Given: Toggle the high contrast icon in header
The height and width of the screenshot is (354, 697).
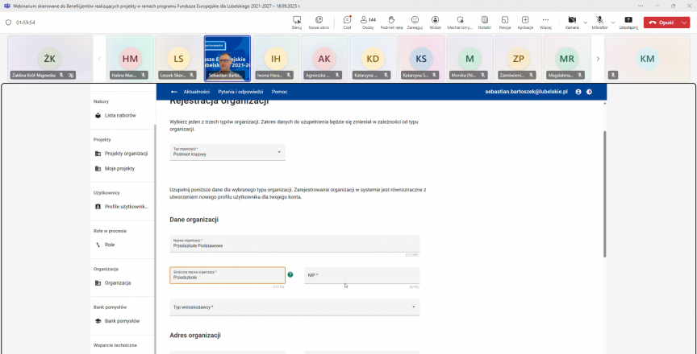Looking at the screenshot, I should pyautogui.click(x=590, y=92).
